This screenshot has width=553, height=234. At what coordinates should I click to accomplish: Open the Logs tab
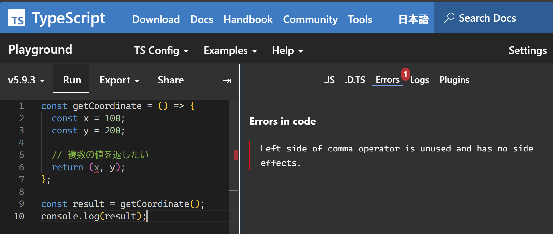pos(419,80)
